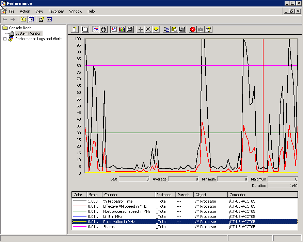This screenshot has width=303, height=242.
Task: Freeze the display with red stop icon
Action: click(x=193, y=30)
